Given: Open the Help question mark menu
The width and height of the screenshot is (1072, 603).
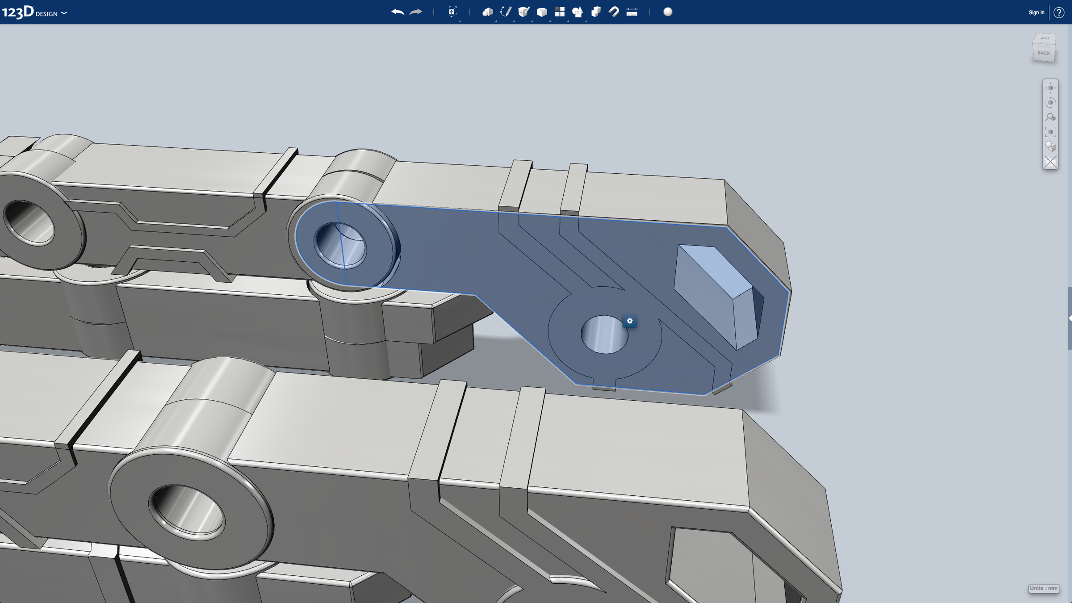Looking at the screenshot, I should point(1059,12).
